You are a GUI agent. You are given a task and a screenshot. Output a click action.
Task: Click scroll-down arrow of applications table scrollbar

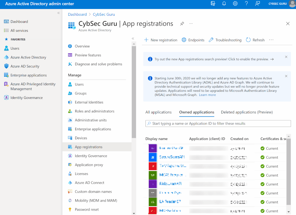pyautogui.click(x=289, y=212)
